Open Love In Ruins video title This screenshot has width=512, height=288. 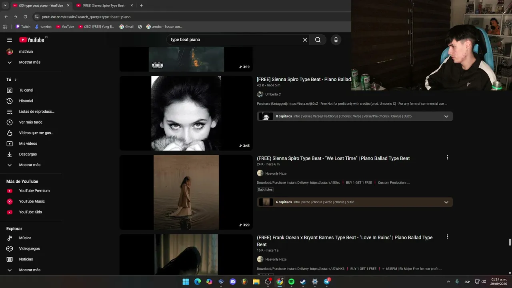click(x=344, y=241)
